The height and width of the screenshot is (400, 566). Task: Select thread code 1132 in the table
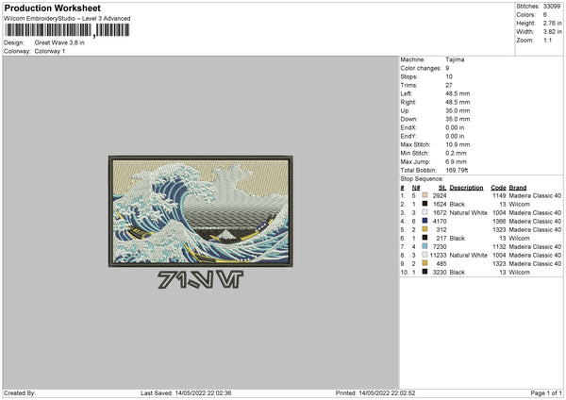(x=499, y=246)
